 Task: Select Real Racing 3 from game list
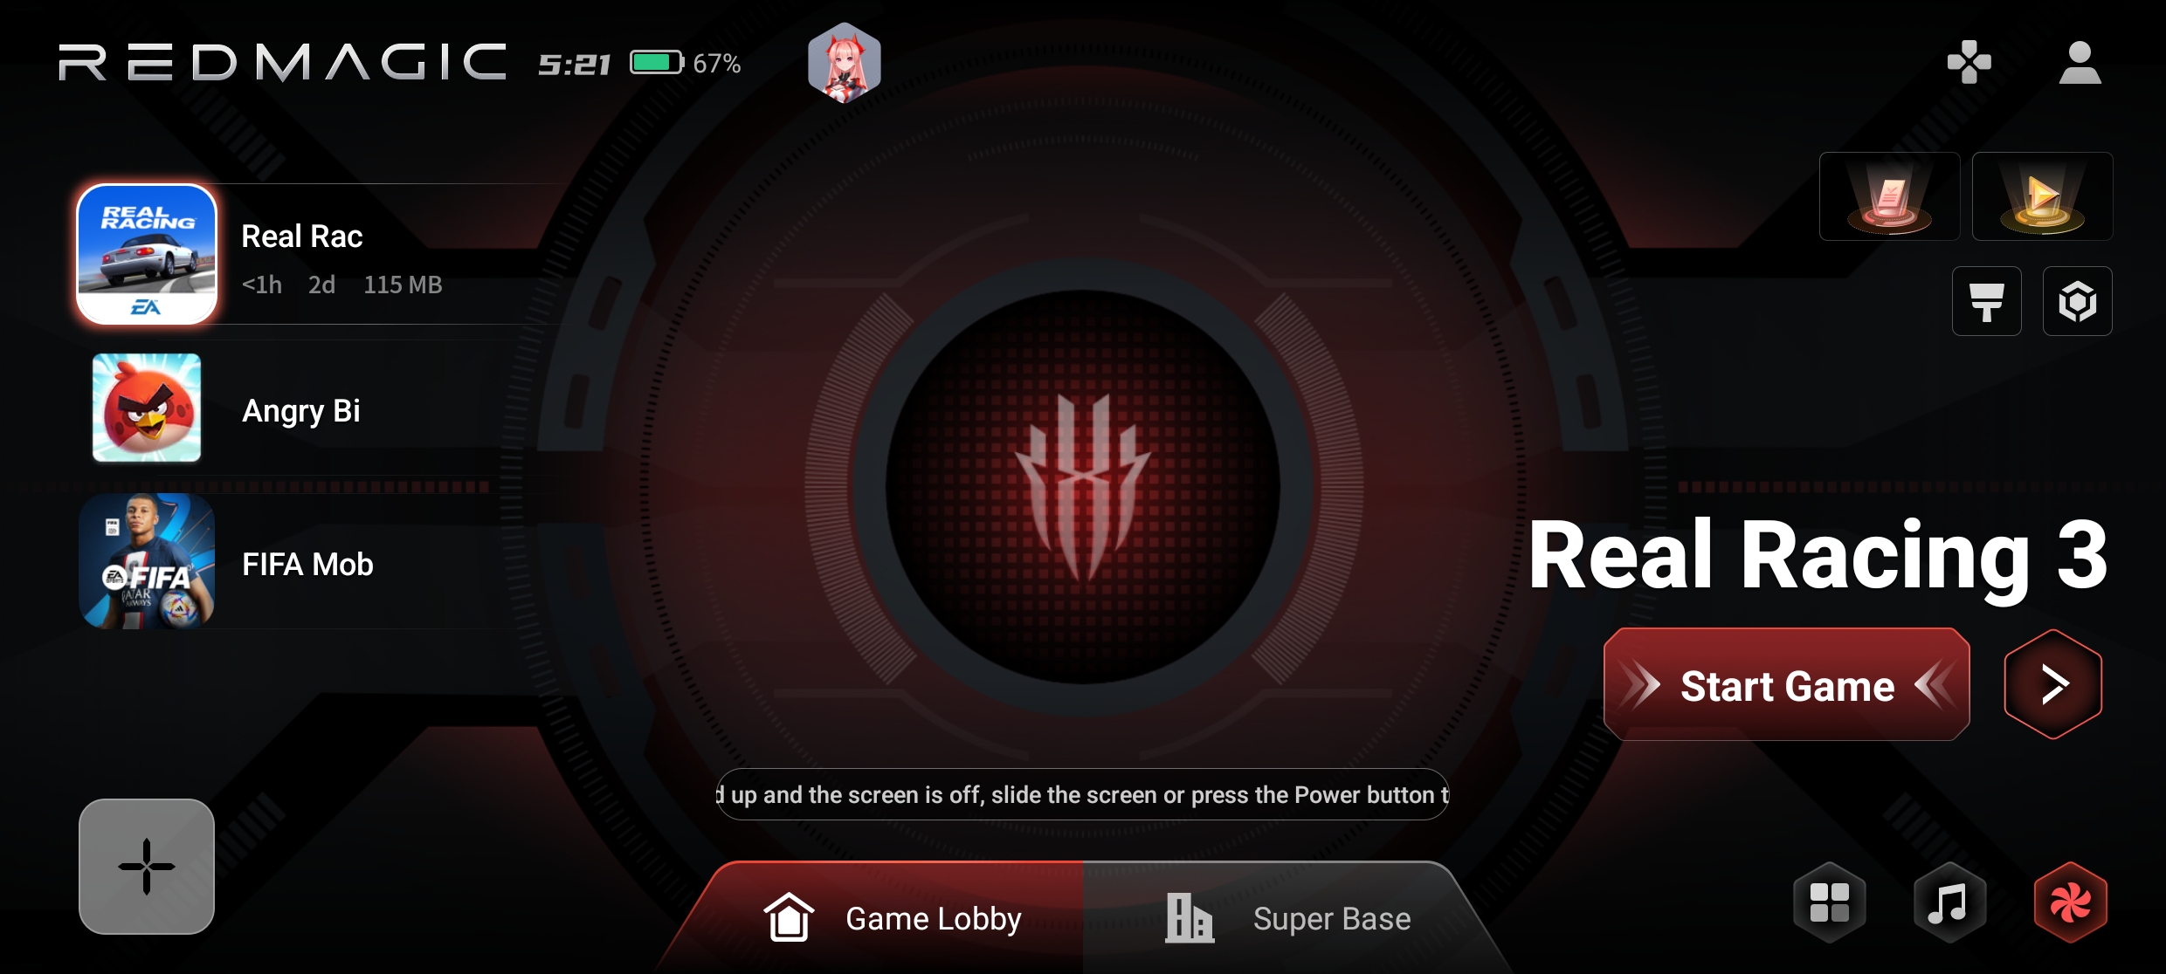[x=149, y=255]
